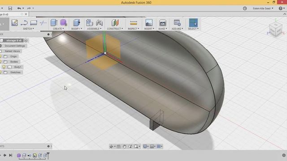Select the Named Views tree item
This screenshot has height=161, width=287.
point(12,51)
